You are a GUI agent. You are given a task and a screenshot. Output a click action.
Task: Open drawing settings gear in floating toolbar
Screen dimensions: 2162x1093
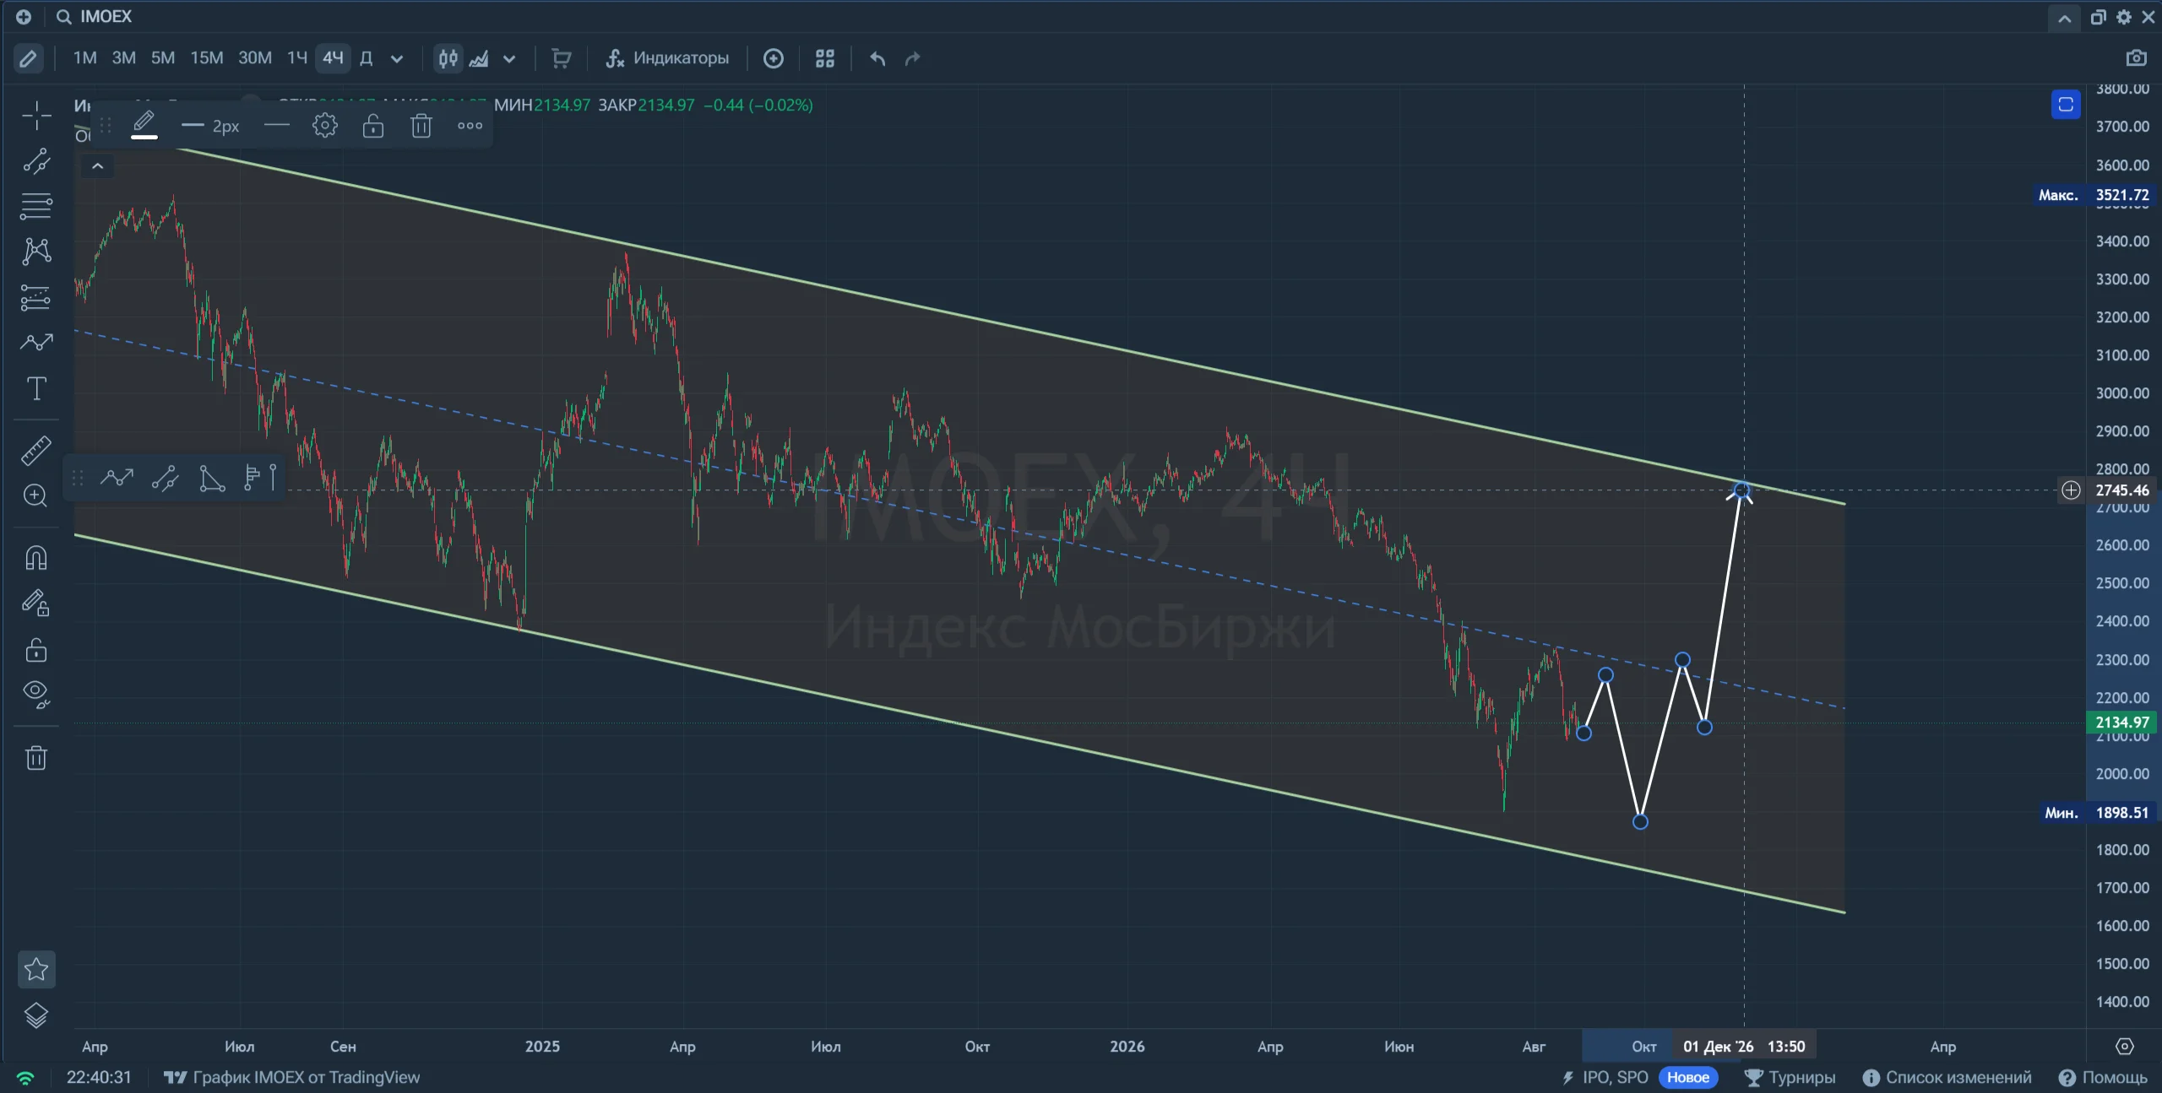pyautogui.click(x=324, y=126)
